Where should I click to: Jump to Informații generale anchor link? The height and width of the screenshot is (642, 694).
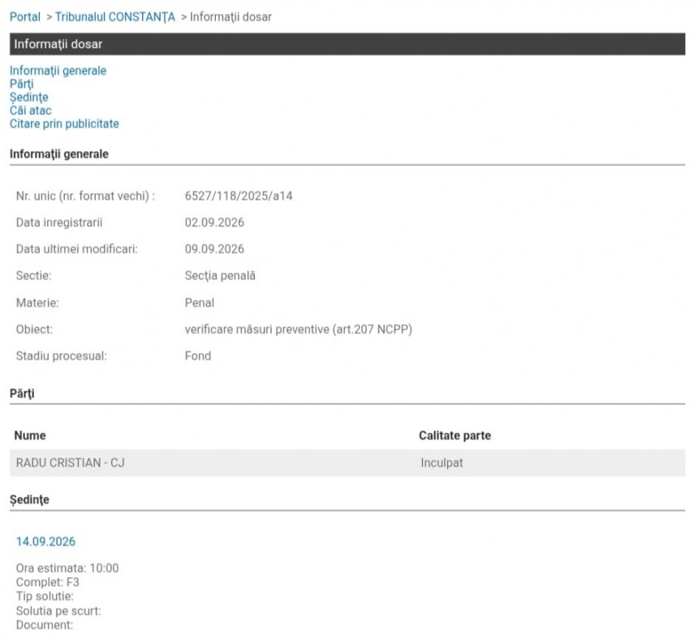58,71
